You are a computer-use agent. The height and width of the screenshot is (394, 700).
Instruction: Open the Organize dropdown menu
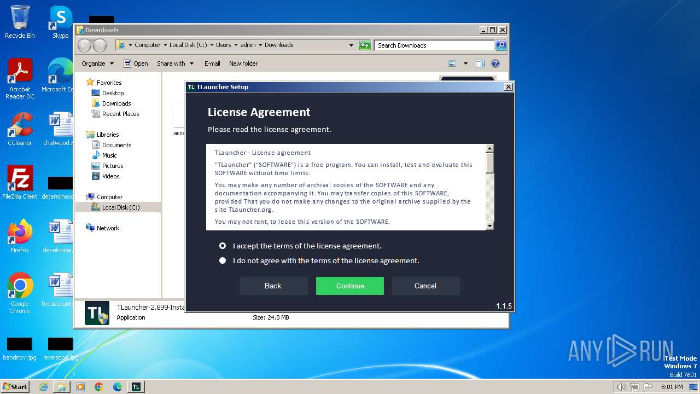97,63
